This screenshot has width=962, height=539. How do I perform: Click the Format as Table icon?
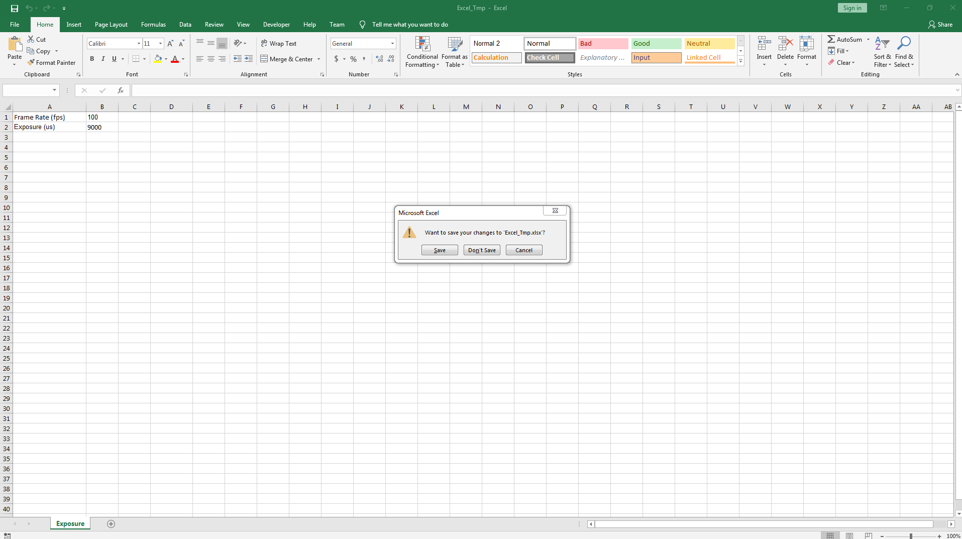click(455, 44)
